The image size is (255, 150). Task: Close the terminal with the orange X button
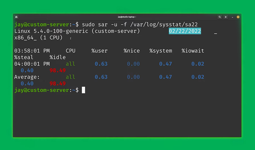click(x=238, y=17)
